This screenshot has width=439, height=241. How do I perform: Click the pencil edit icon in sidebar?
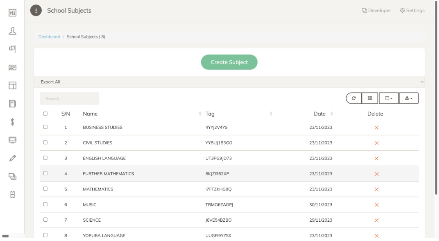click(12, 158)
